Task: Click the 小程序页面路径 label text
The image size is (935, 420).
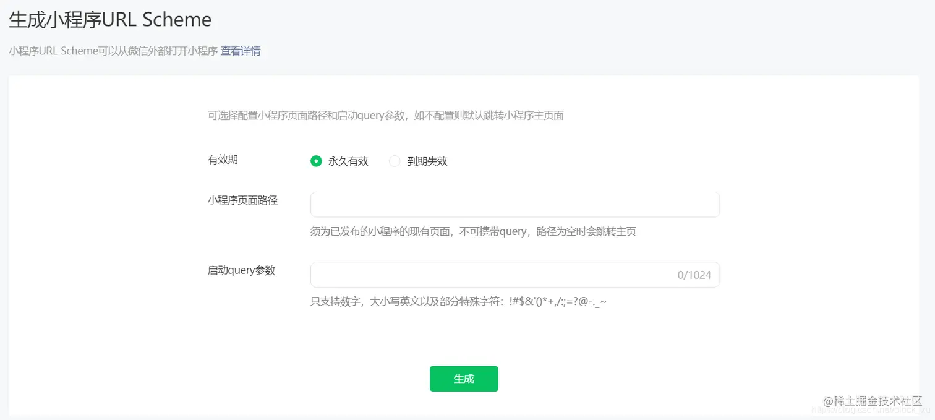Action: pos(242,200)
